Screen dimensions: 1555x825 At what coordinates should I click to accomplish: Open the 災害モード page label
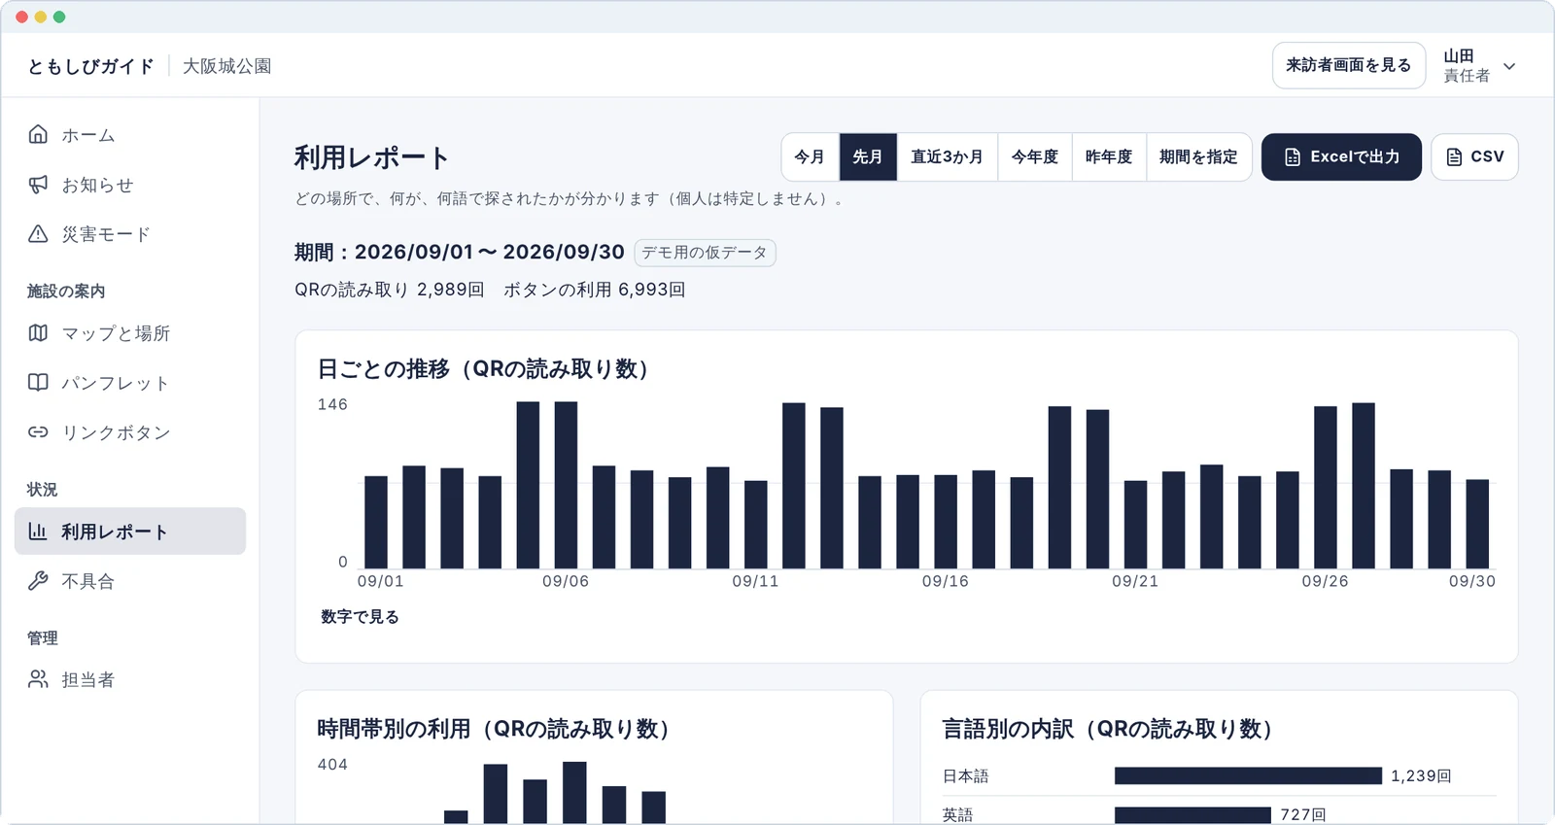tap(106, 234)
